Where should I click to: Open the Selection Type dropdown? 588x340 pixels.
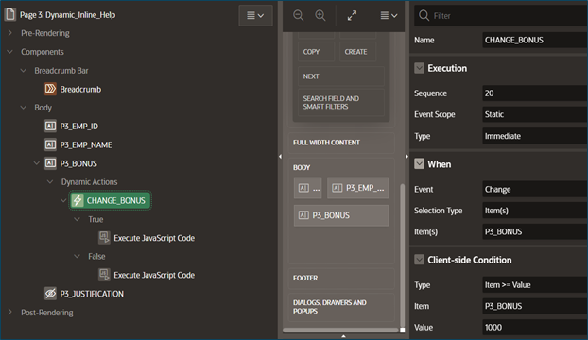(x=535, y=210)
